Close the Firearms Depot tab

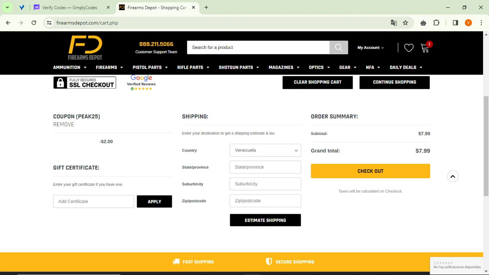193,8
